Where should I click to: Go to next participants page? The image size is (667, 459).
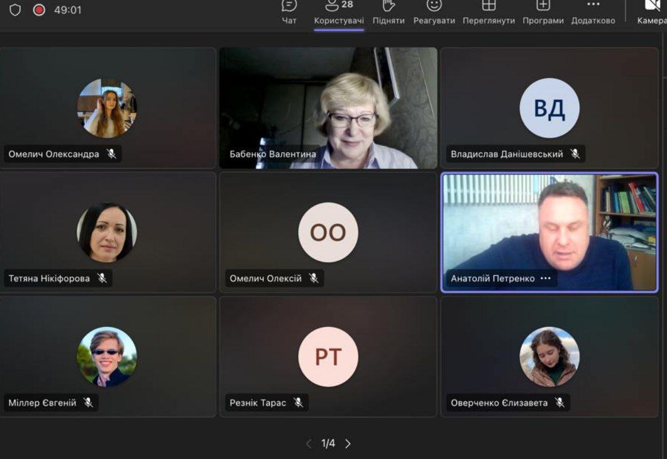(348, 444)
